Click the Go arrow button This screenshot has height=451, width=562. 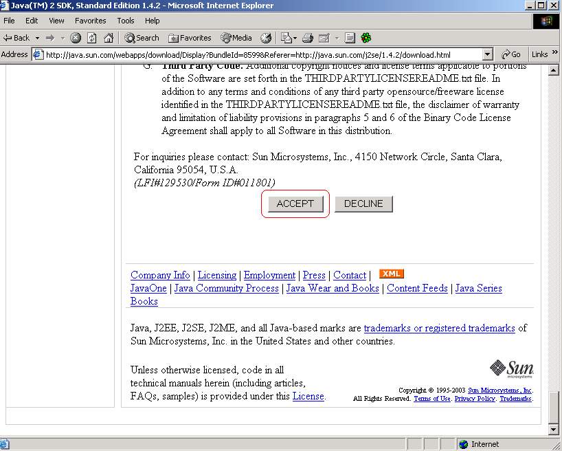[511, 54]
